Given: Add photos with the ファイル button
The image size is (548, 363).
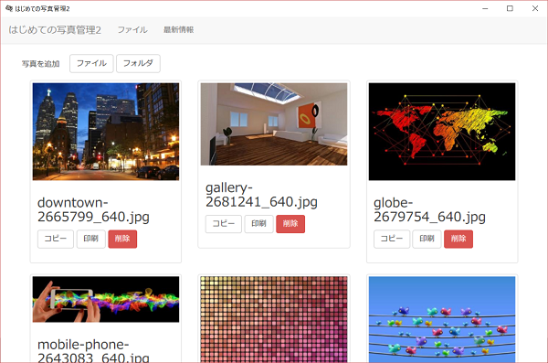Looking at the screenshot, I should click(x=91, y=63).
